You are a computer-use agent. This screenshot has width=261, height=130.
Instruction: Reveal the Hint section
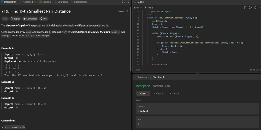[44, 19]
